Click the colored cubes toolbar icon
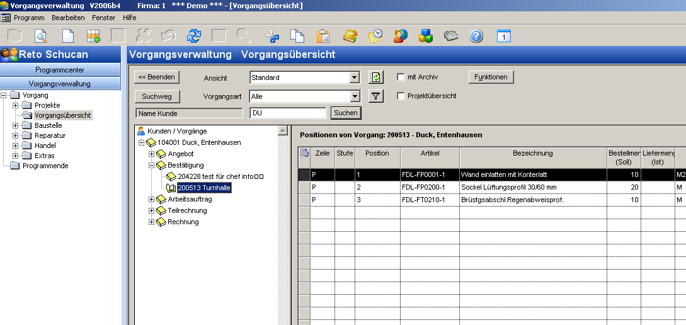The width and height of the screenshot is (686, 325). 426,36
